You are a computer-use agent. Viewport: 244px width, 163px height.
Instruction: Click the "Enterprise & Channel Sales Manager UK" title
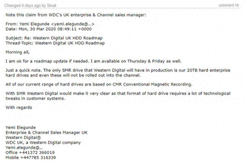(x=46, y=132)
